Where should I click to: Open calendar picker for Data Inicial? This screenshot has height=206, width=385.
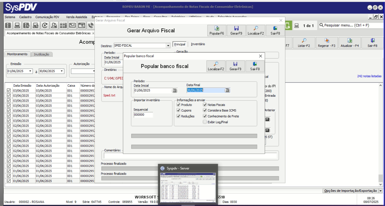coord(175,91)
